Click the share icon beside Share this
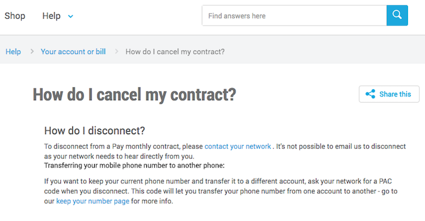This screenshot has width=425, height=221. 370,94
